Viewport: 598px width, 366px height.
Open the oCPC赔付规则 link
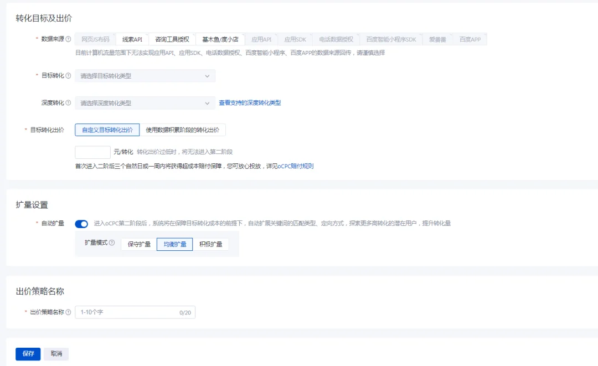click(296, 166)
